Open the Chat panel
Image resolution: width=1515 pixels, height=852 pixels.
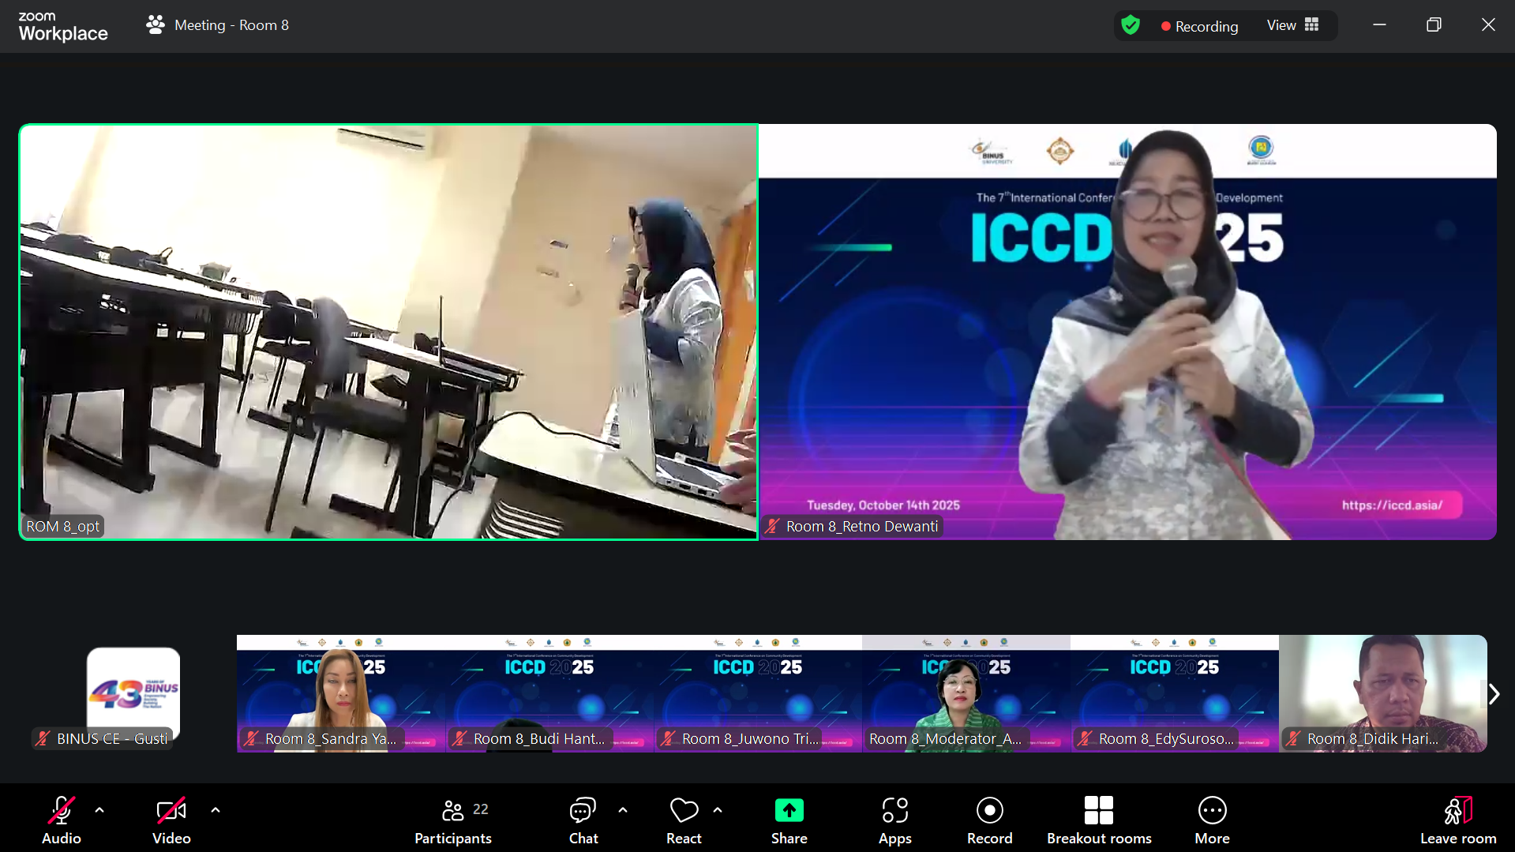click(583, 820)
